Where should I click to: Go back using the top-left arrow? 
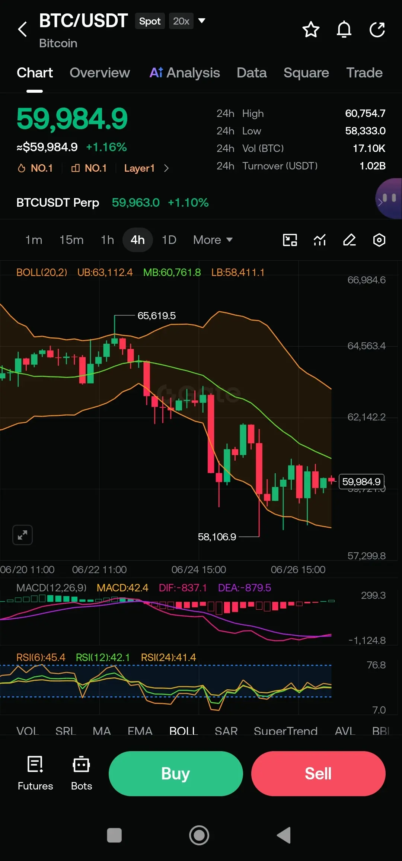(x=23, y=29)
